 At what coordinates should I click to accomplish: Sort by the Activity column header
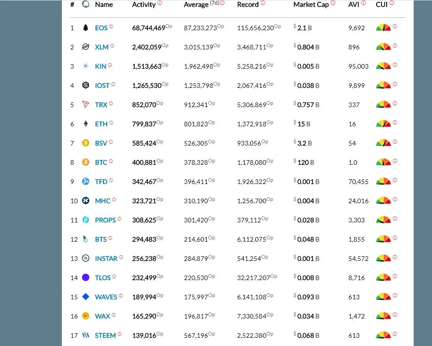coord(144,5)
